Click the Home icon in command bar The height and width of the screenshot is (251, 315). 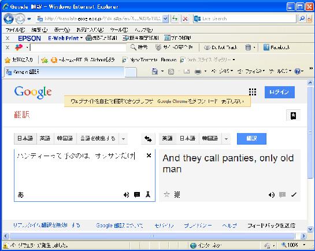(x=155, y=71)
